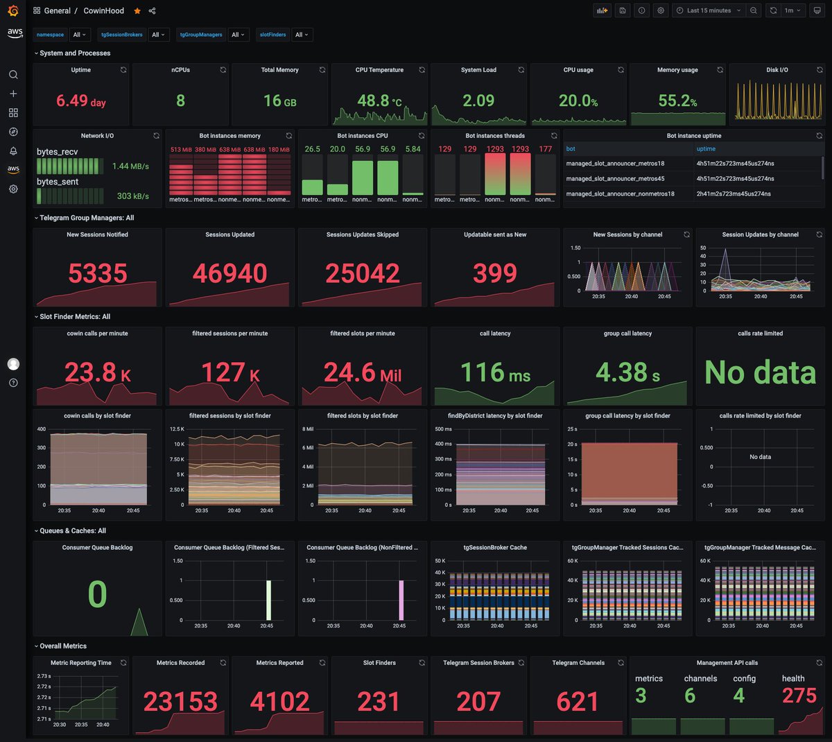
Task: Open the Grafana home logo
Action: [13, 11]
